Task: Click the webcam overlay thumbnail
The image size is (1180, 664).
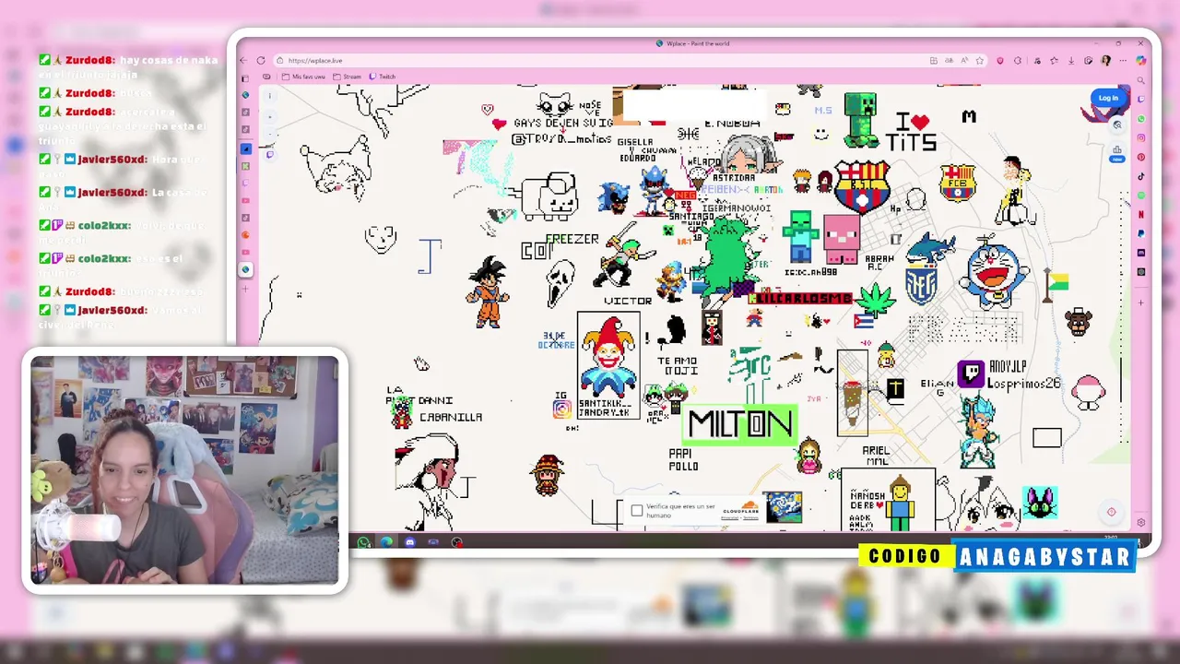Action: (x=184, y=470)
